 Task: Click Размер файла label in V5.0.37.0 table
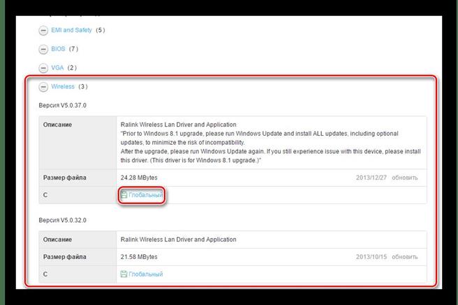coord(64,178)
